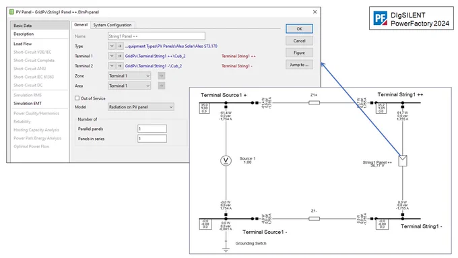Screen dimensions: 458x258
Task: Select Basic Data page
Action: pos(40,26)
